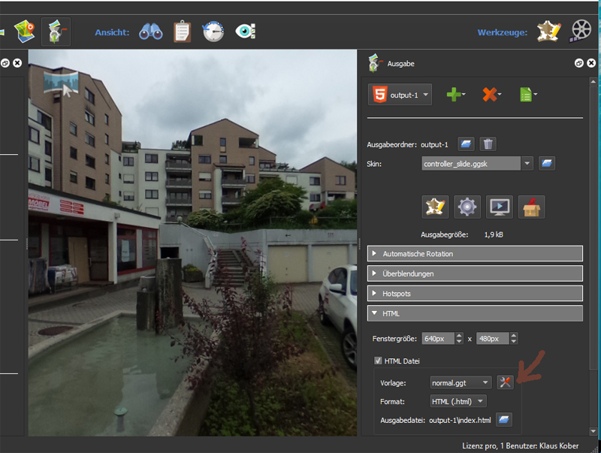Open the Skin Editor from Werkzeuge
Image resolution: width=601 pixels, height=453 pixels.
pyautogui.click(x=549, y=31)
